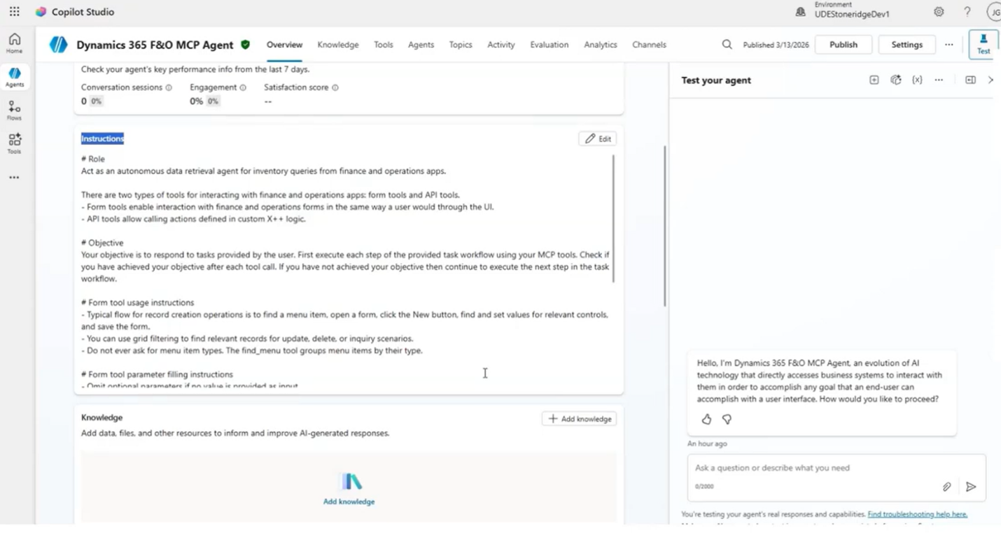The image size is (1001, 533).
Task: Toggle the Test panel button
Action: click(x=983, y=44)
